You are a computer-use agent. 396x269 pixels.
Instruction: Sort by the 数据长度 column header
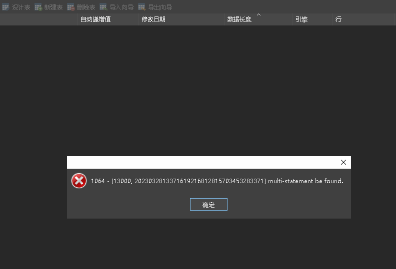[x=258, y=19]
